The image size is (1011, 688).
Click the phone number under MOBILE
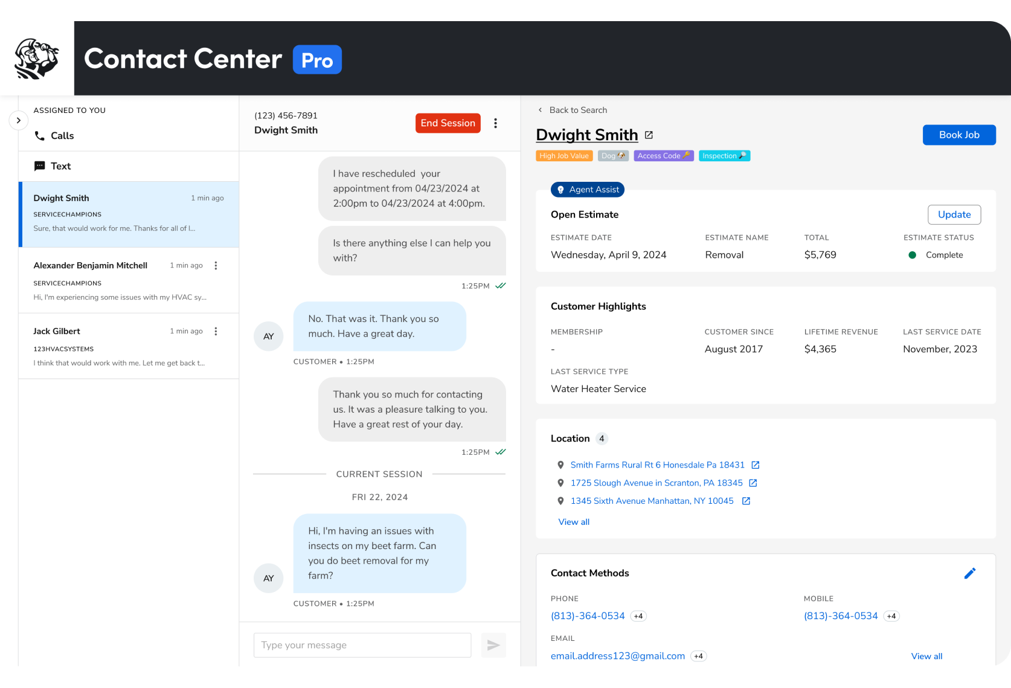841,616
